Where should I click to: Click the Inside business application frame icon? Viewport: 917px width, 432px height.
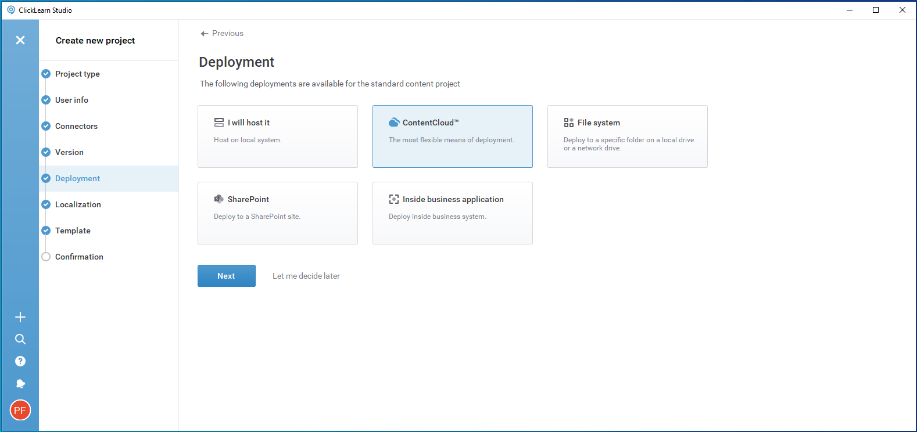pos(394,199)
